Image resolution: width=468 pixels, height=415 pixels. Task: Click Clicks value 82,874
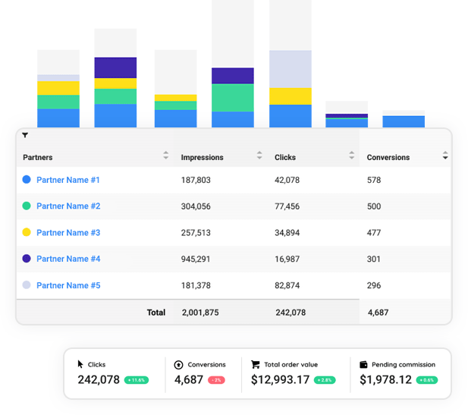pos(287,285)
